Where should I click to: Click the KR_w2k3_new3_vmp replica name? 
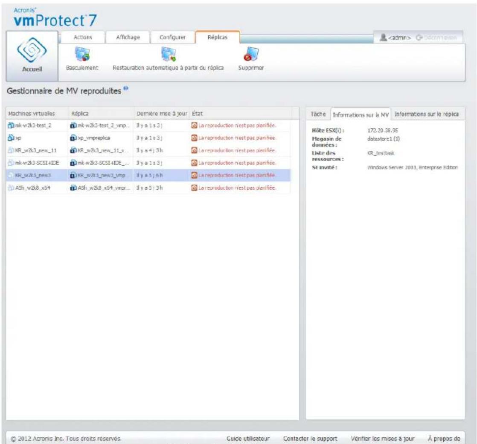[102, 176]
